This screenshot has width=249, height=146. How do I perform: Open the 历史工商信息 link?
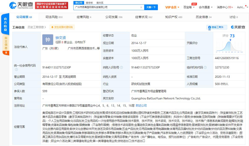(x=37, y=27)
